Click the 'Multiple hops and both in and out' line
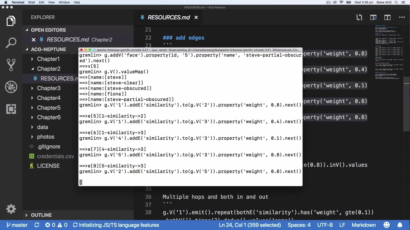This screenshot has width=410, height=230. [x=215, y=197]
